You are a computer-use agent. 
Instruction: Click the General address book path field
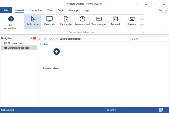tap(94, 39)
